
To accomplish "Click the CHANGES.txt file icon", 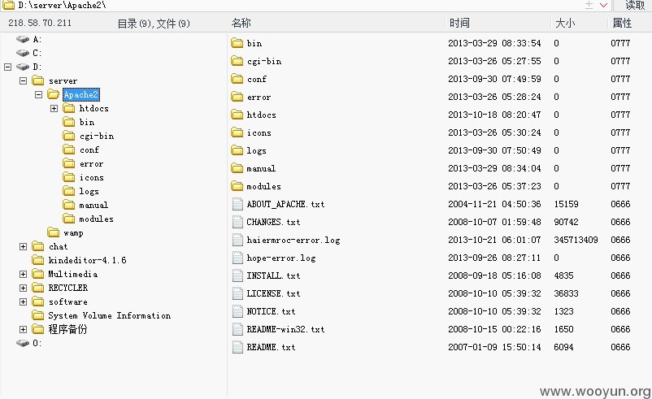I will point(237,222).
